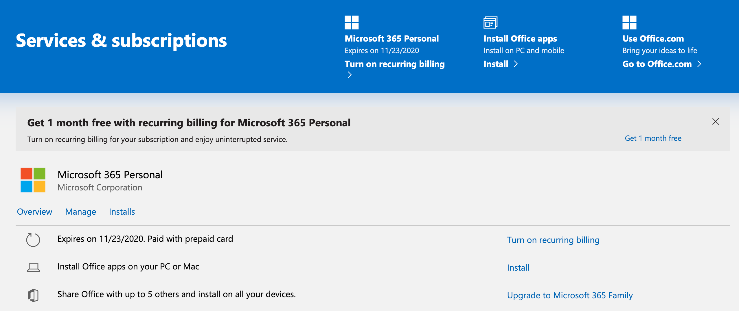Click the Microsoft 365 Personal product name
The height and width of the screenshot is (311, 739).
point(110,175)
